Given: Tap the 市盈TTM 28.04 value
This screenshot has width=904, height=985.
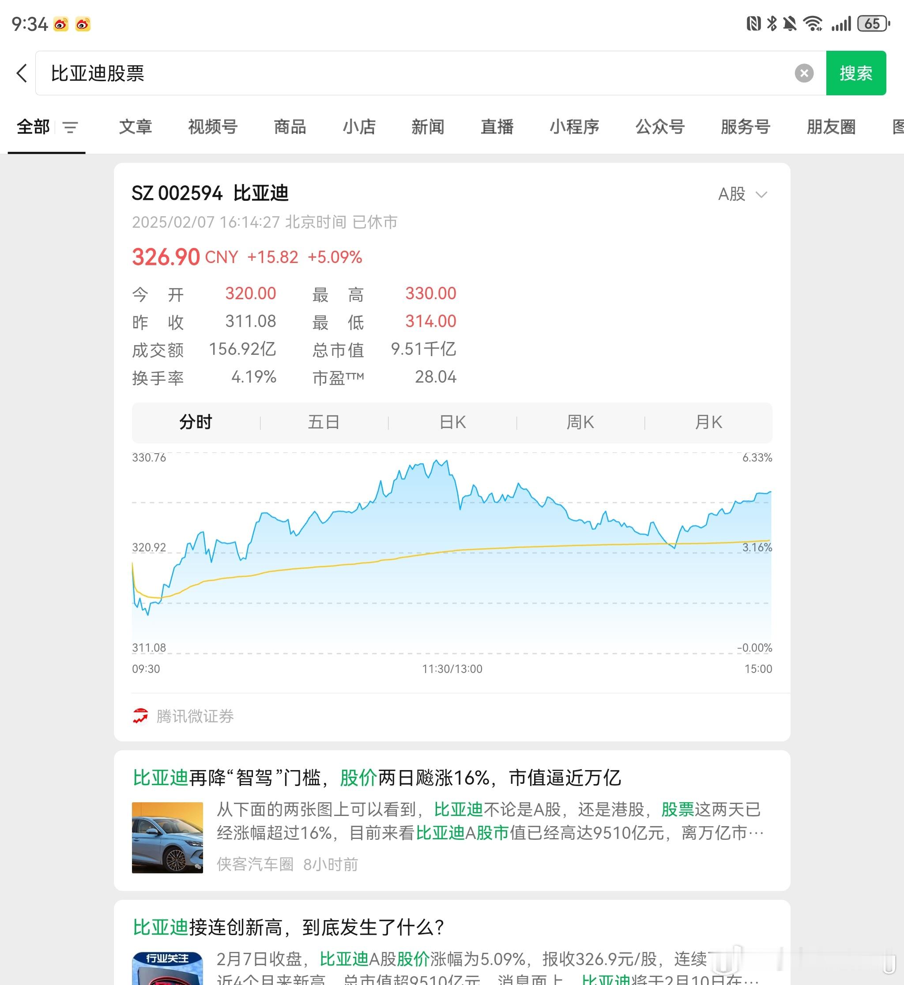Looking at the screenshot, I should pos(435,377).
